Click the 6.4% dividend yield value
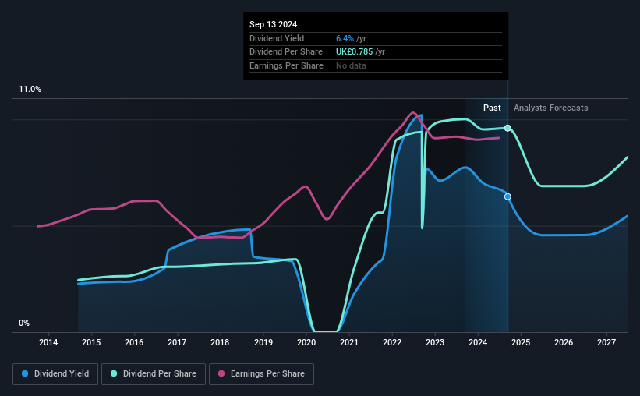 [345, 38]
